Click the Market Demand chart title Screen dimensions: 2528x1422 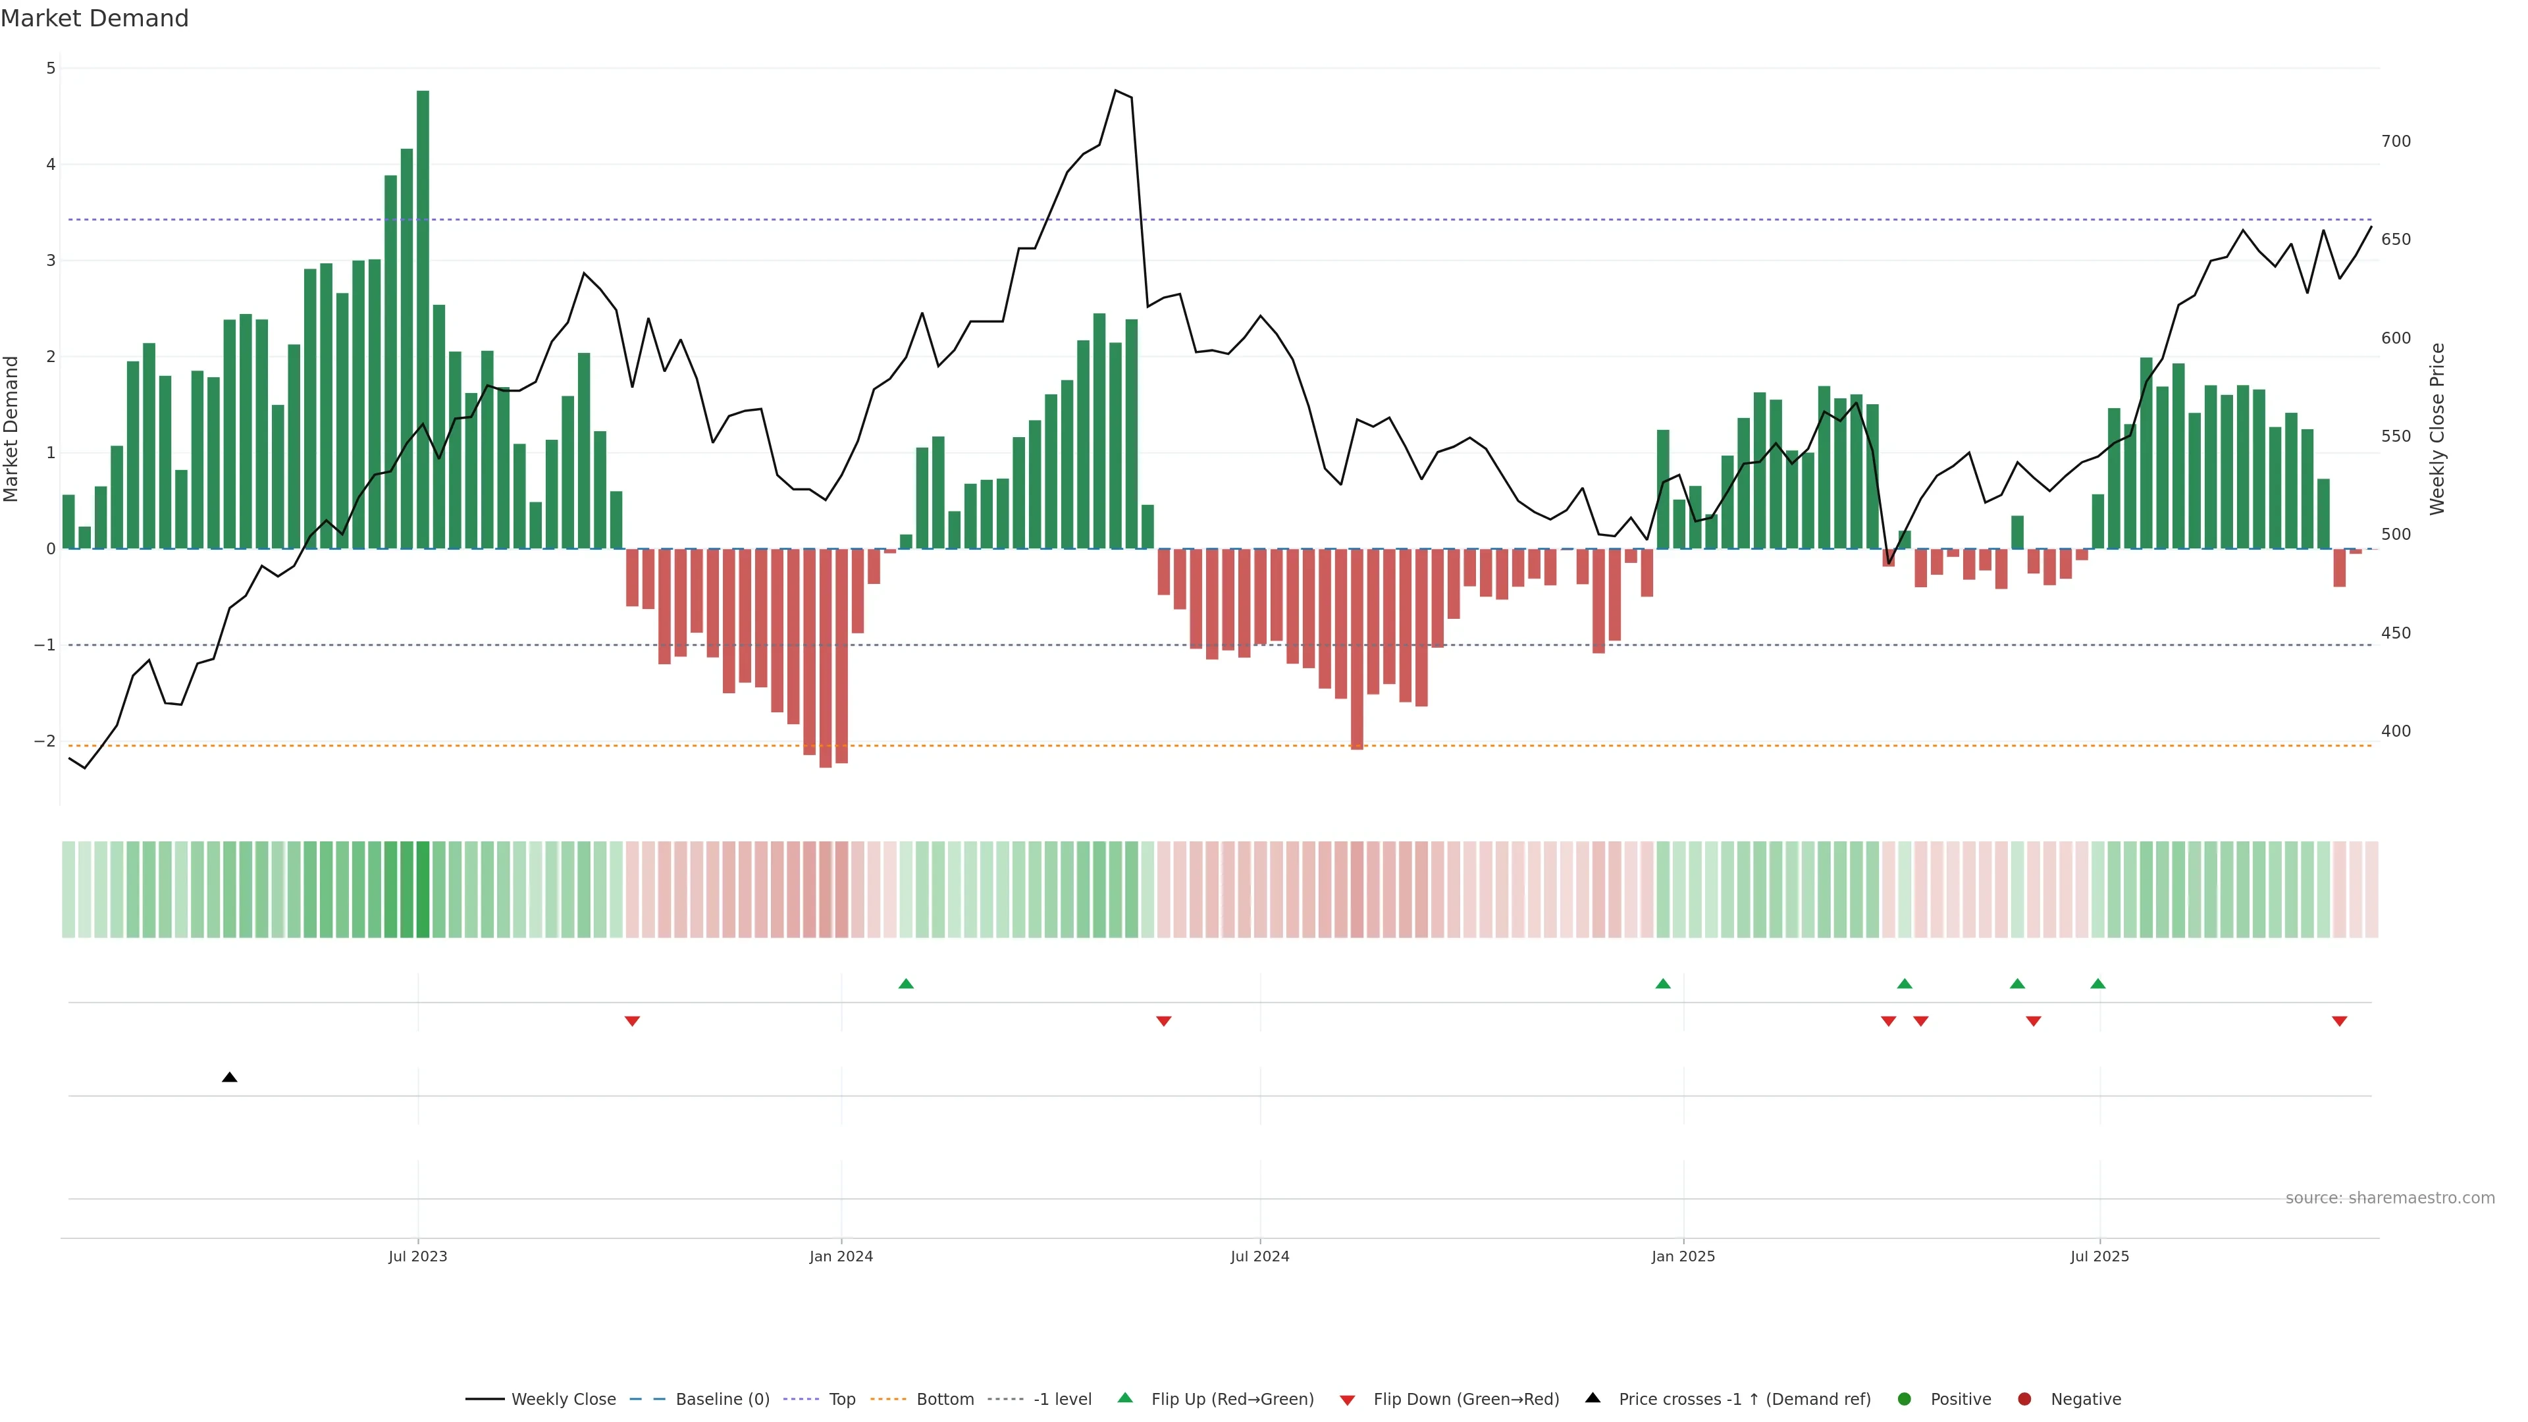click(94, 18)
